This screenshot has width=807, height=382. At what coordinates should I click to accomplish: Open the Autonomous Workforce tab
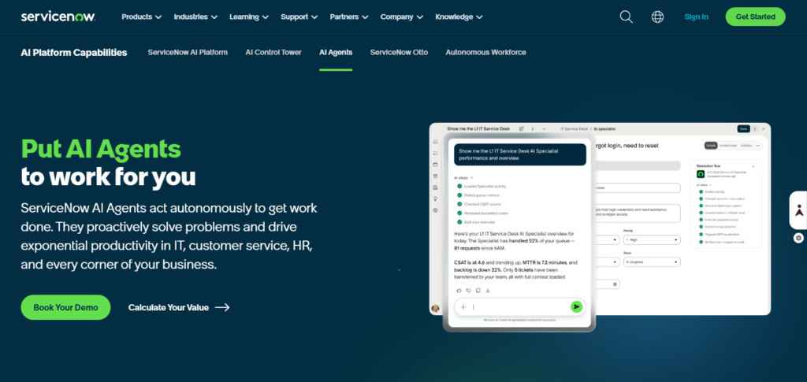pos(485,52)
